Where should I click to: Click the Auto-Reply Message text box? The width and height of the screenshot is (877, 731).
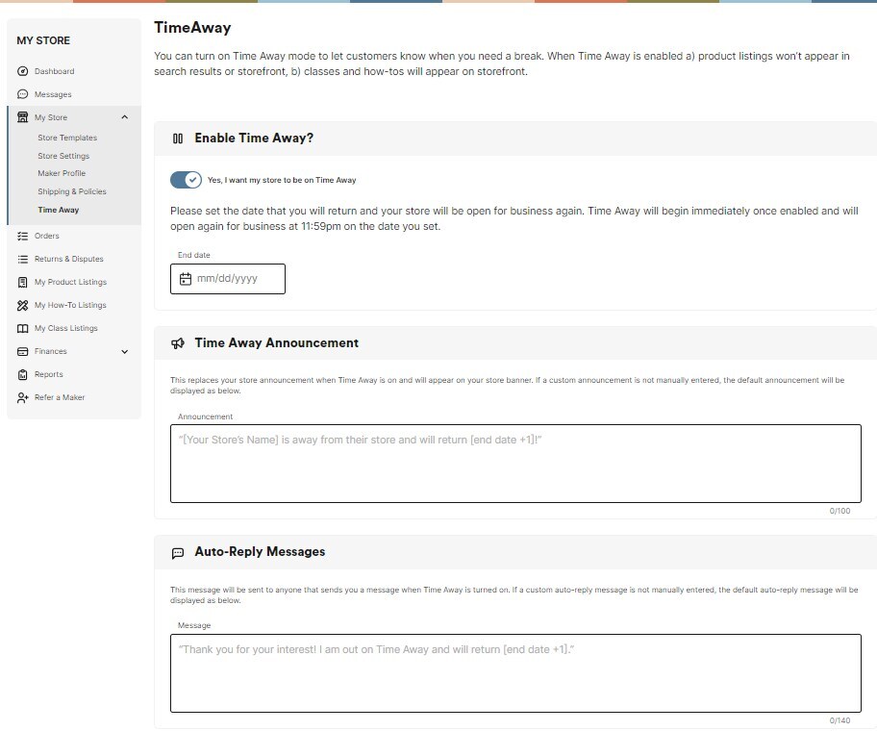515,673
